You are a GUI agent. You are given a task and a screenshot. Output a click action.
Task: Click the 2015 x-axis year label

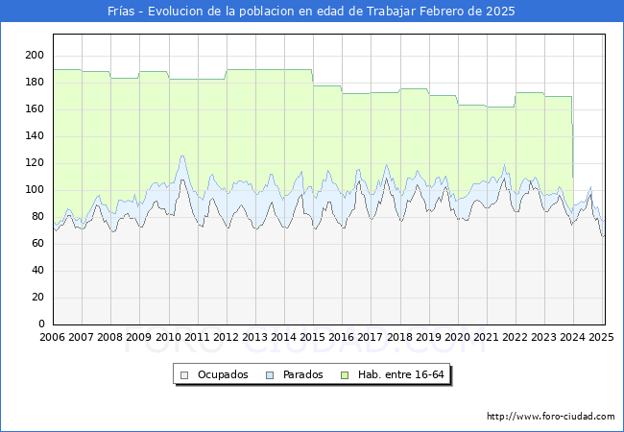tap(312, 337)
